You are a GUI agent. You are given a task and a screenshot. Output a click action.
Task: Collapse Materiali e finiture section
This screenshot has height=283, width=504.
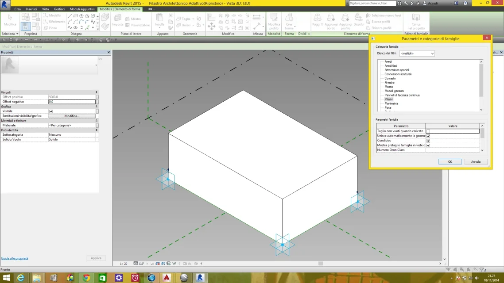pyautogui.click(x=97, y=121)
